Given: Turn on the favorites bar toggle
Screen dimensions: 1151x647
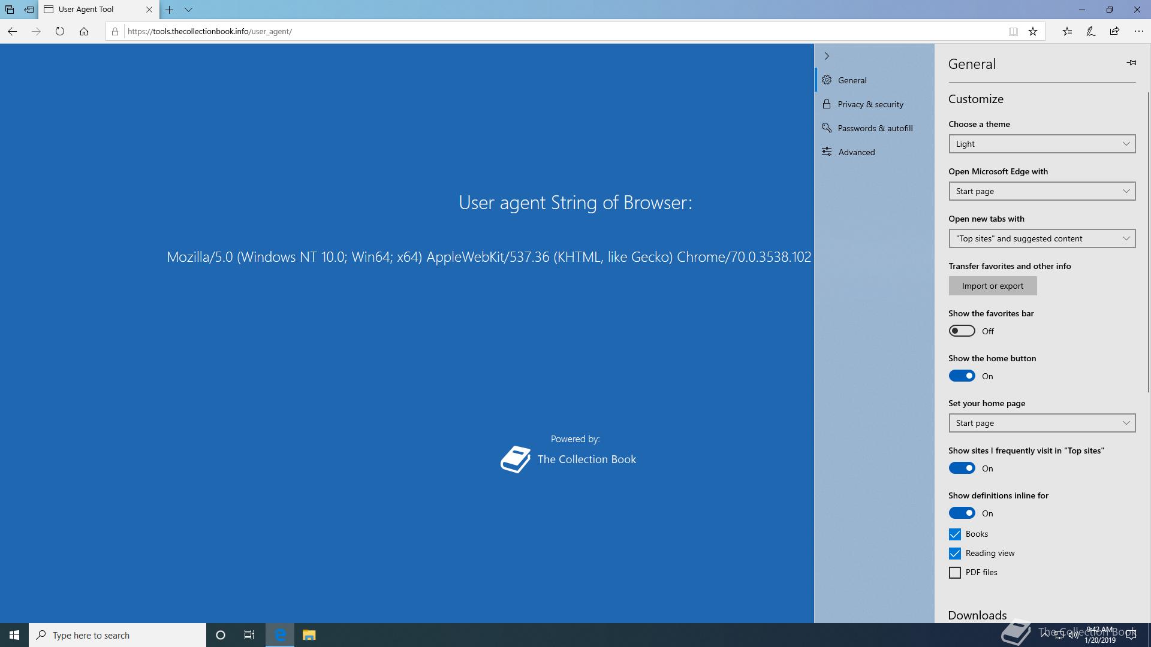Looking at the screenshot, I should 962,331.
